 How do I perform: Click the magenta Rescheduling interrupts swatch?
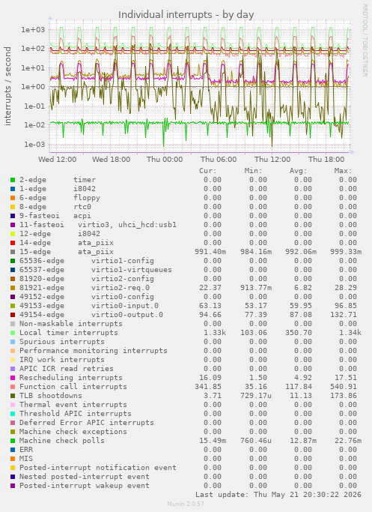point(13,378)
